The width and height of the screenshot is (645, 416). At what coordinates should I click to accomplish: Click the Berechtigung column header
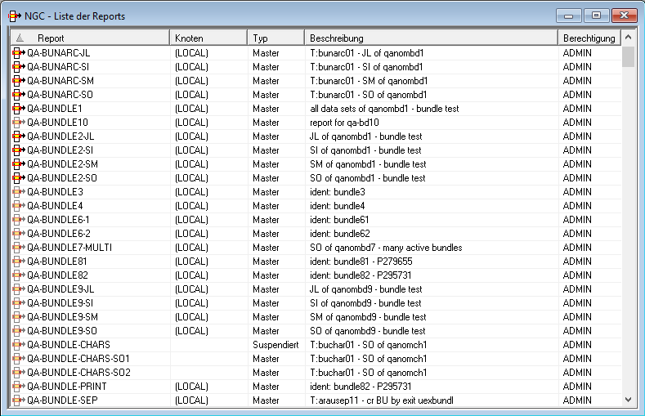point(589,38)
